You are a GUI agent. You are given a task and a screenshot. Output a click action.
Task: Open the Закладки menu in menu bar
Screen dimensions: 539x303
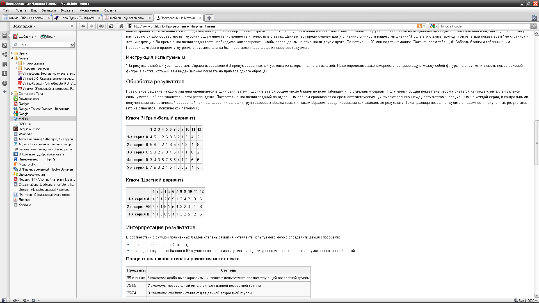coord(49,10)
